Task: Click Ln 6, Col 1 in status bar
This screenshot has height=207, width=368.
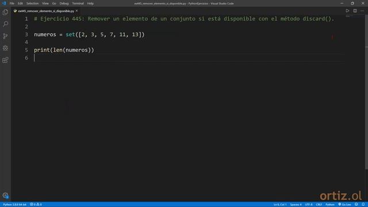Action: [280, 205]
